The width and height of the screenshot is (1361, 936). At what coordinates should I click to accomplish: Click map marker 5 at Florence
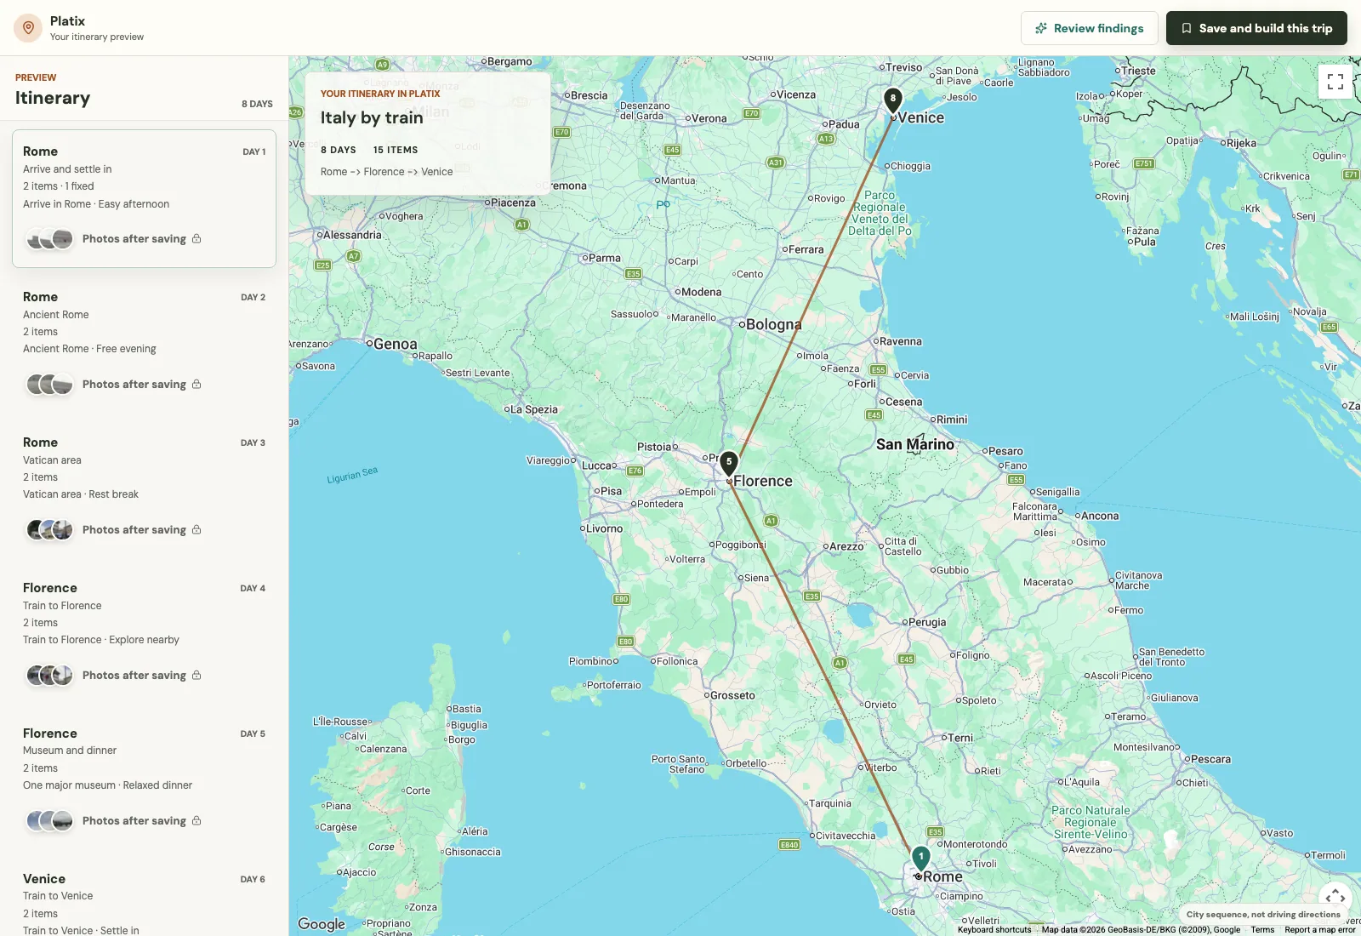[729, 464]
